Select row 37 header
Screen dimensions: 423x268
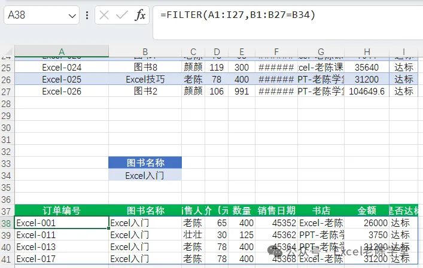(7, 211)
